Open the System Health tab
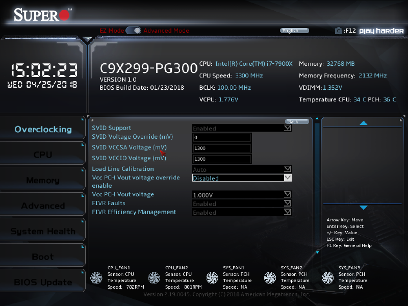Viewport: 408px width, 306px height. pyautogui.click(x=43, y=231)
